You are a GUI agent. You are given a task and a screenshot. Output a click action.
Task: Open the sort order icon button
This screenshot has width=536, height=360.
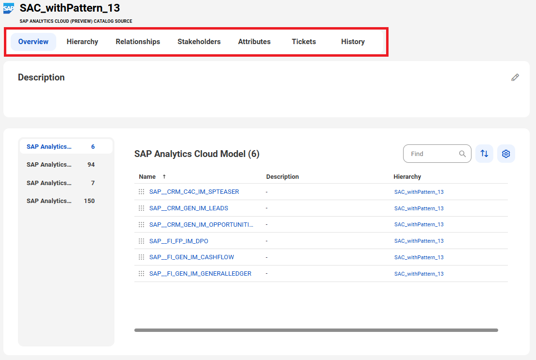pos(484,154)
